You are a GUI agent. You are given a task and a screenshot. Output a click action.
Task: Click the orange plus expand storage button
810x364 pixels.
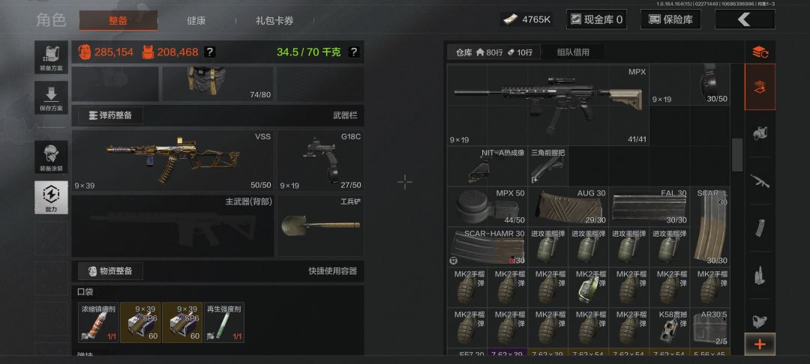click(x=759, y=344)
